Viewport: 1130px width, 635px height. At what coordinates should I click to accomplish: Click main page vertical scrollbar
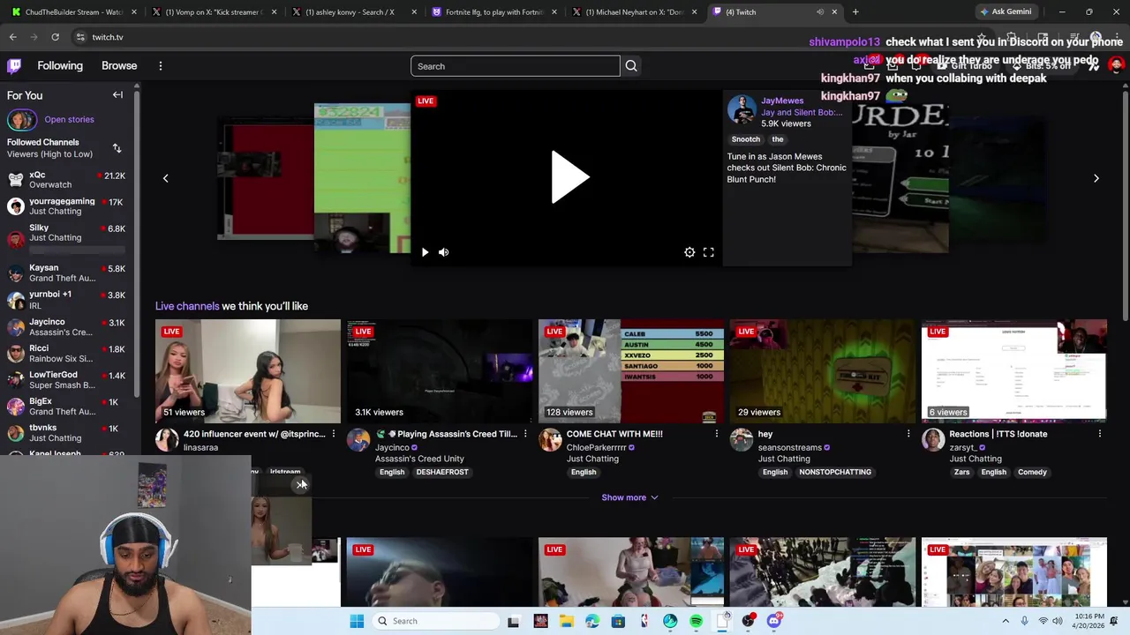pyautogui.click(x=1125, y=203)
